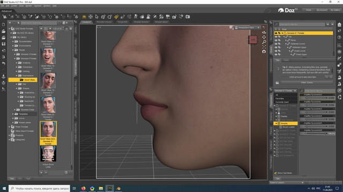Click the viewport orbit/rotate control icon
Viewport: 343px width, 192px height.
click(x=264, y=32)
